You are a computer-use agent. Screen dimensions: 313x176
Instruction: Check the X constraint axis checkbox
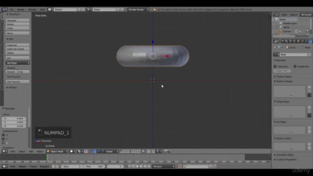(x=3, y=135)
